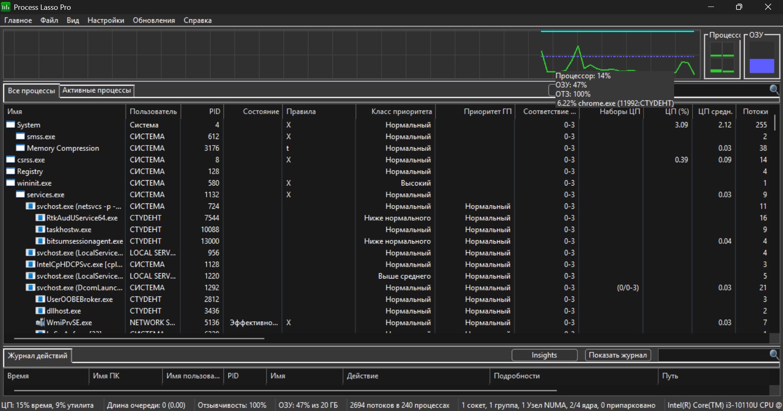Image resolution: width=783 pixels, height=411 pixels.
Task: Click the Process Lasso app icon in title bar
Action: point(6,7)
